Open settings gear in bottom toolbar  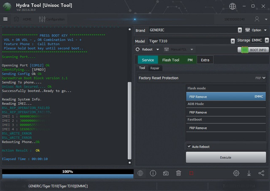236,173
